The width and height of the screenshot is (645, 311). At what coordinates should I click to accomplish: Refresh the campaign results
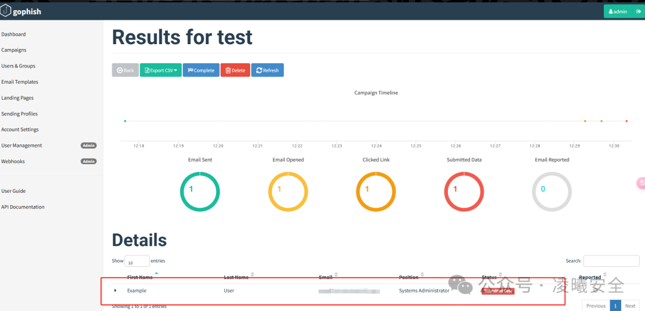pos(268,70)
